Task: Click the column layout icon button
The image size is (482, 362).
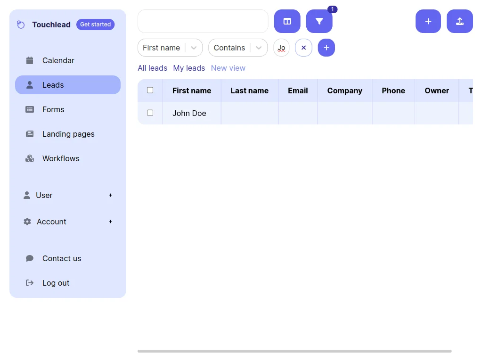Action: (287, 21)
